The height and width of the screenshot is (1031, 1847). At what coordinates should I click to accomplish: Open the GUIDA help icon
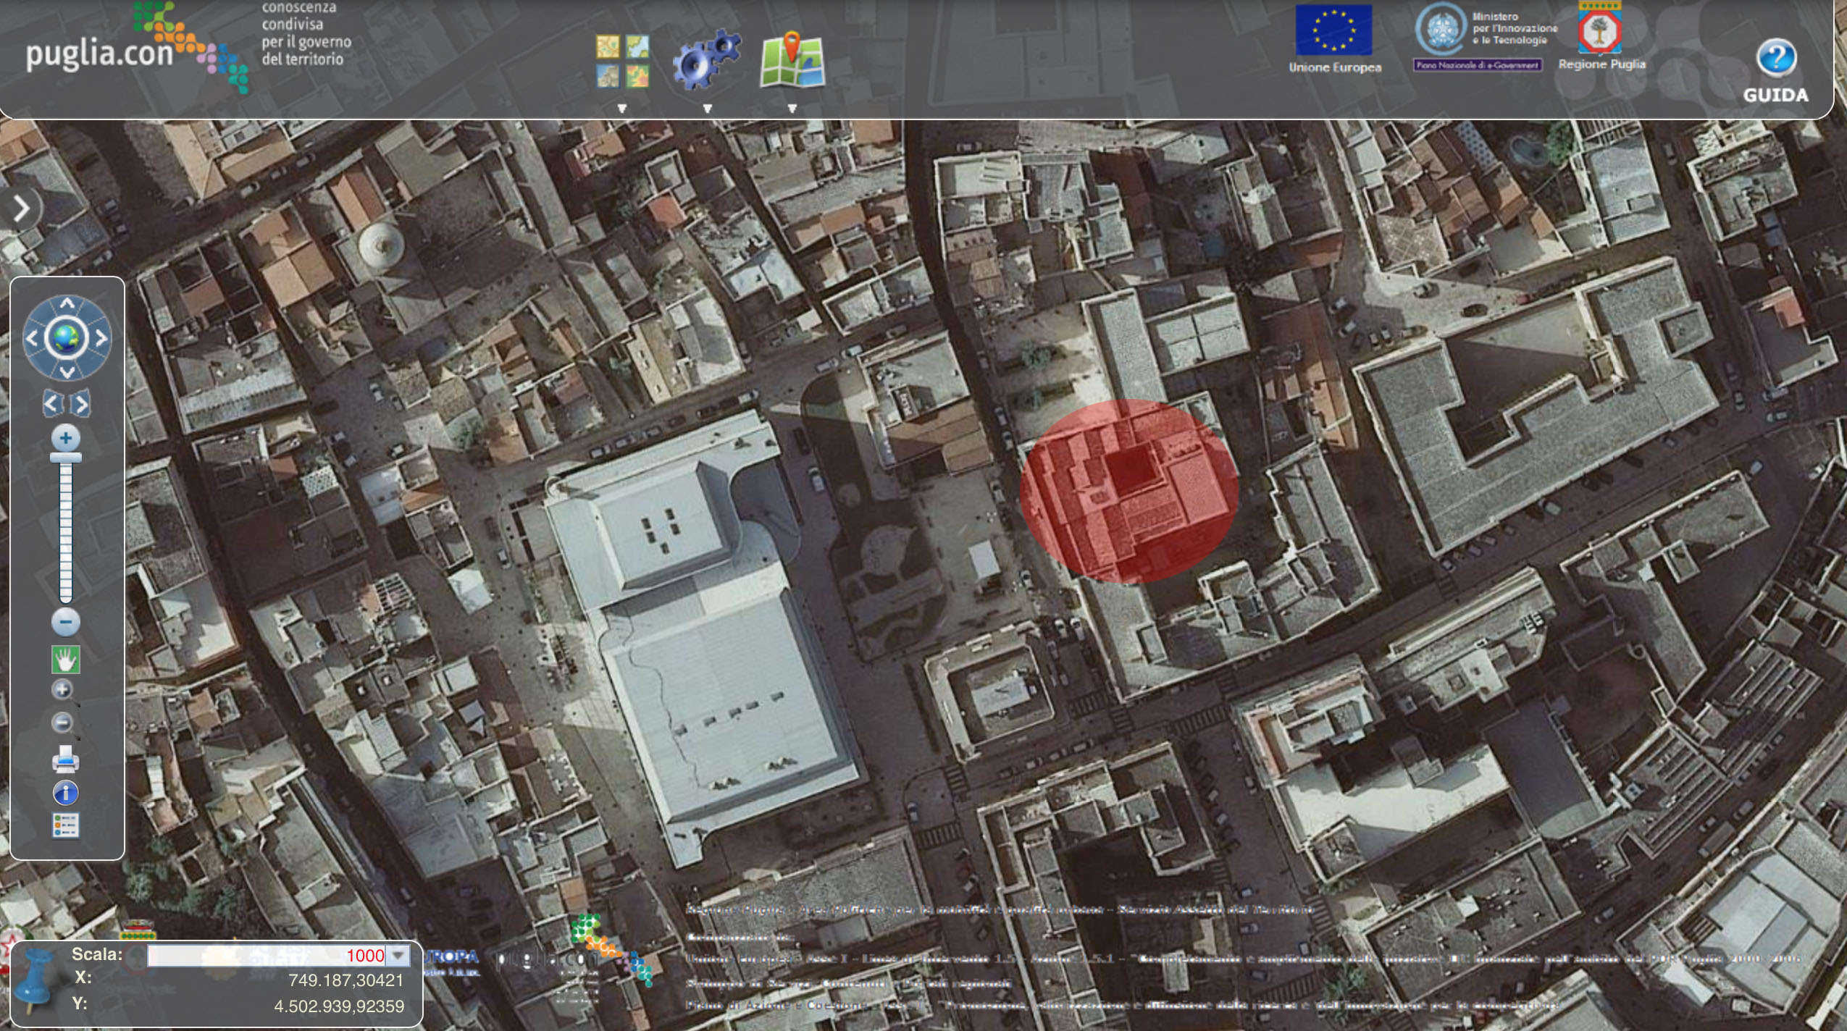click(x=1775, y=59)
